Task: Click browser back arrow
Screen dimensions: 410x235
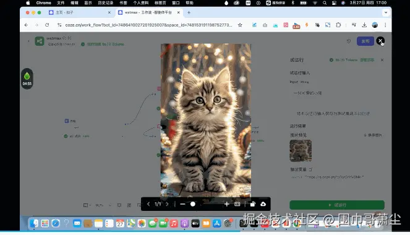Action: pyautogui.click(x=26, y=25)
